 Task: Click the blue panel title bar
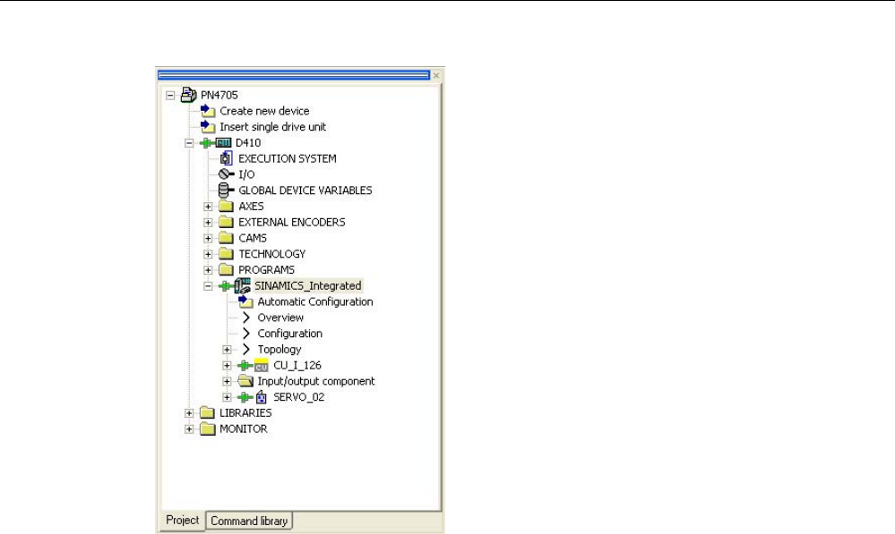293,75
